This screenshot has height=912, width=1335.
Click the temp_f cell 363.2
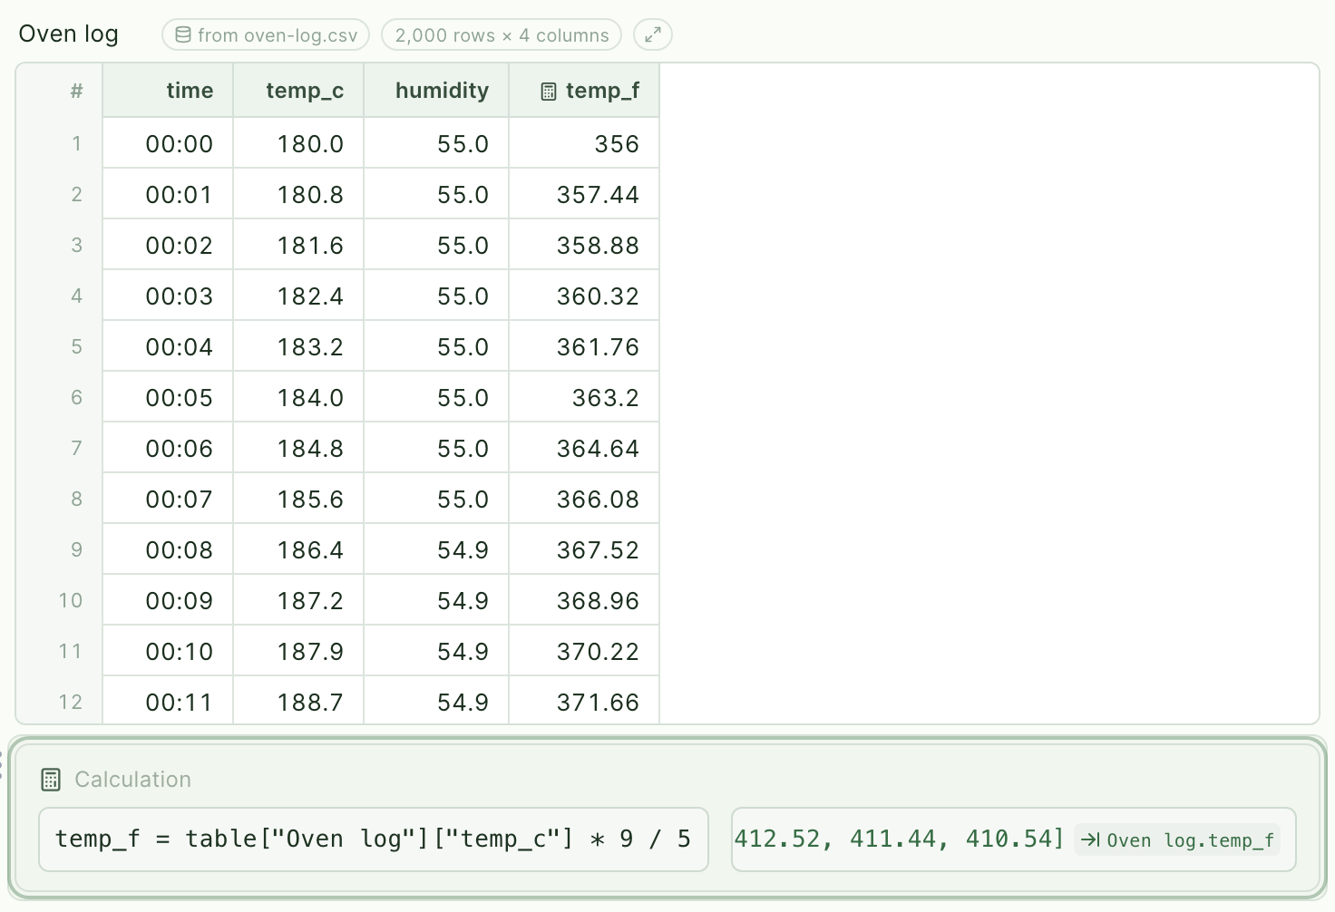click(584, 397)
